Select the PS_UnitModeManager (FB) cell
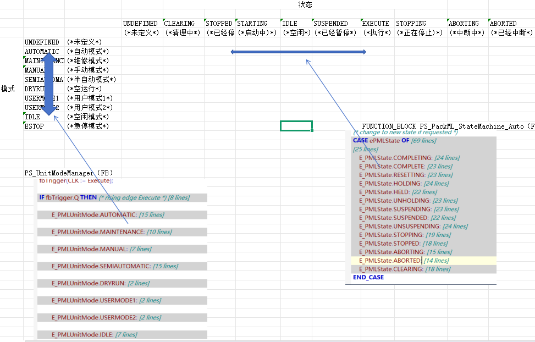 pyautogui.click(x=68, y=173)
